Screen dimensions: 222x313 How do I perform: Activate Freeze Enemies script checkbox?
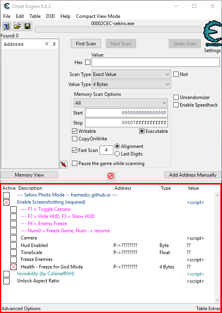14,259
